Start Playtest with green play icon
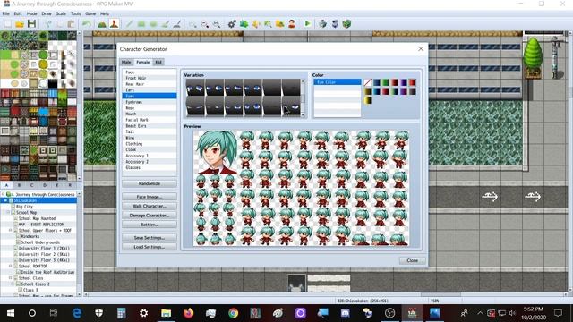The height and width of the screenshot is (322, 573). tap(307, 24)
